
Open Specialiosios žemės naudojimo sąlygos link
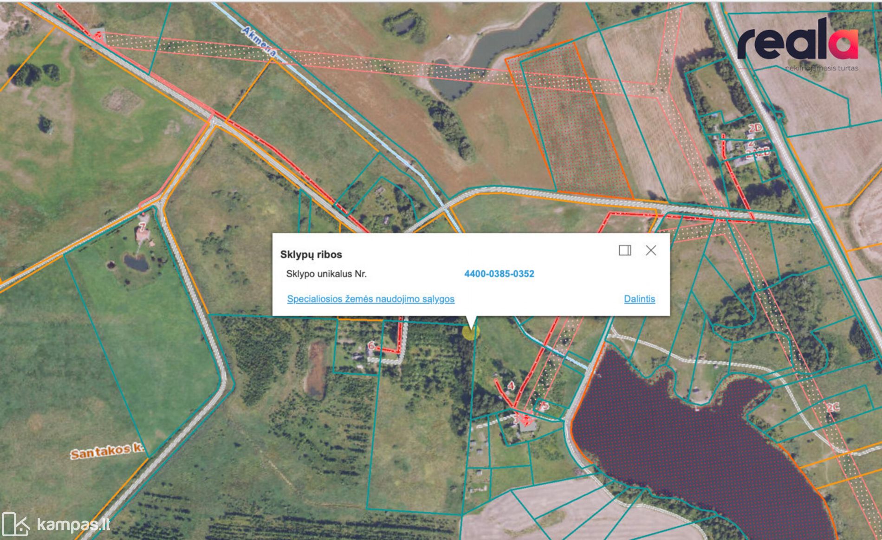(x=370, y=299)
